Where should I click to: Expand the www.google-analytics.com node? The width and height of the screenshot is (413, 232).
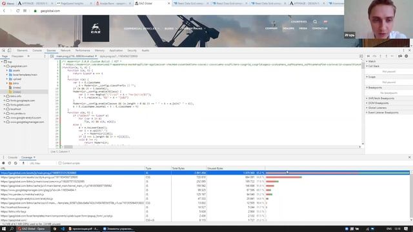[x=5, y=117]
